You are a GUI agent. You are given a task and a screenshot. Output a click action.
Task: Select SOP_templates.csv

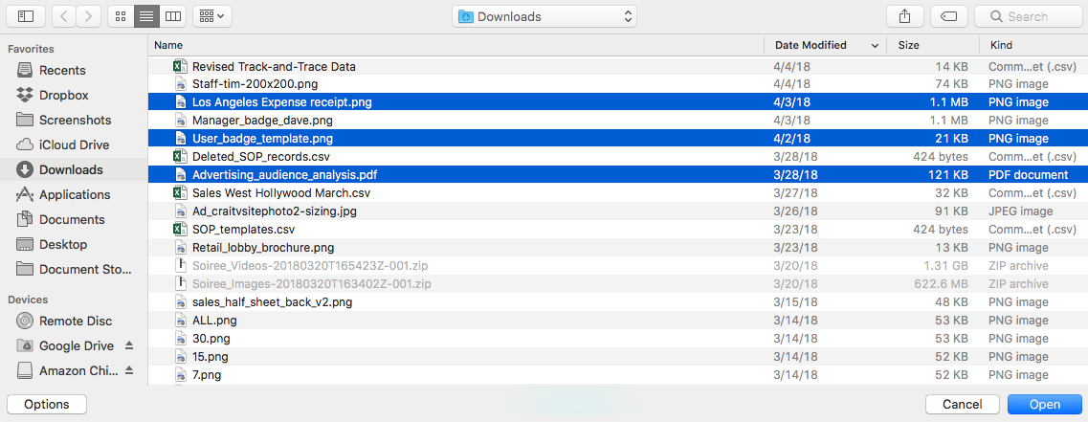[x=617, y=229]
